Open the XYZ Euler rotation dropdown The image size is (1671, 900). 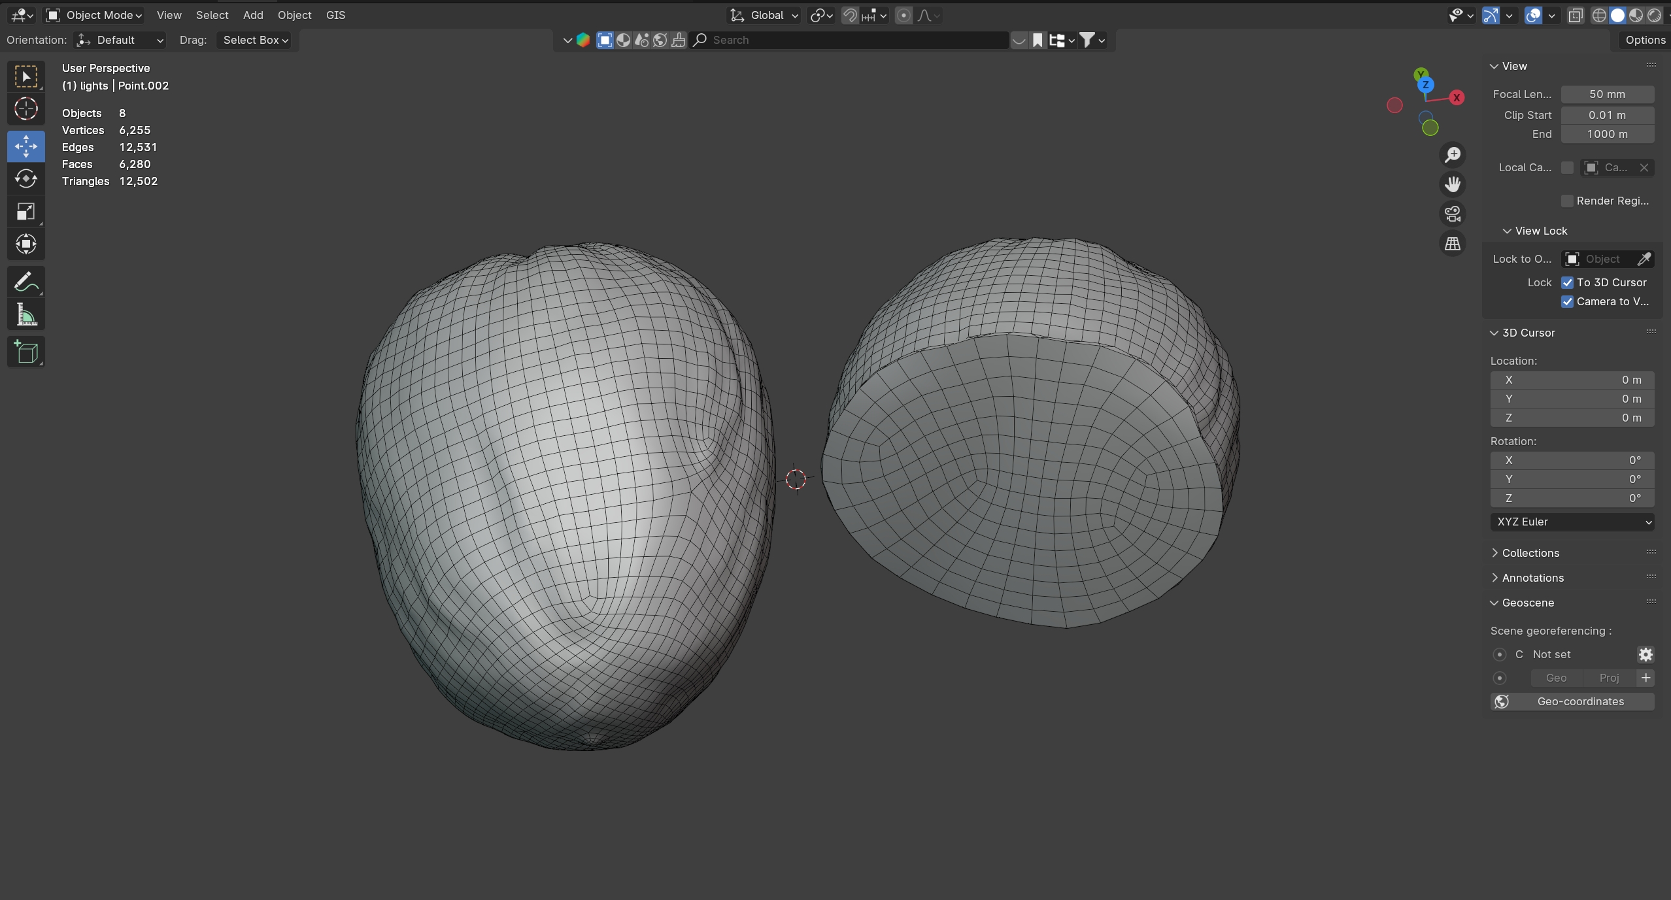click(x=1572, y=522)
